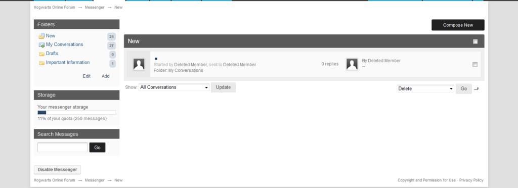Click the Drafts folder icon
The image size is (518, 188).
click(41, 54)
